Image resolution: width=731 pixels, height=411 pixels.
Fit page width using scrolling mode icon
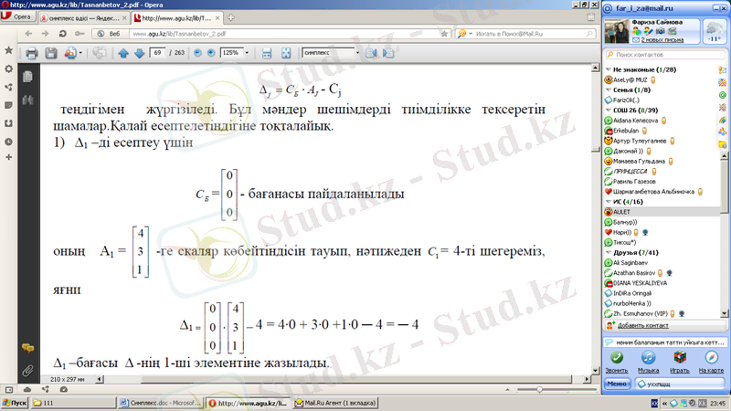267,53
